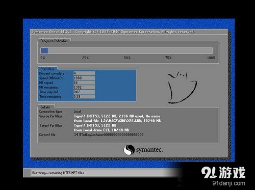
Task: Click the MB remaining value "1302"
Action: click(x=84, y=87)
